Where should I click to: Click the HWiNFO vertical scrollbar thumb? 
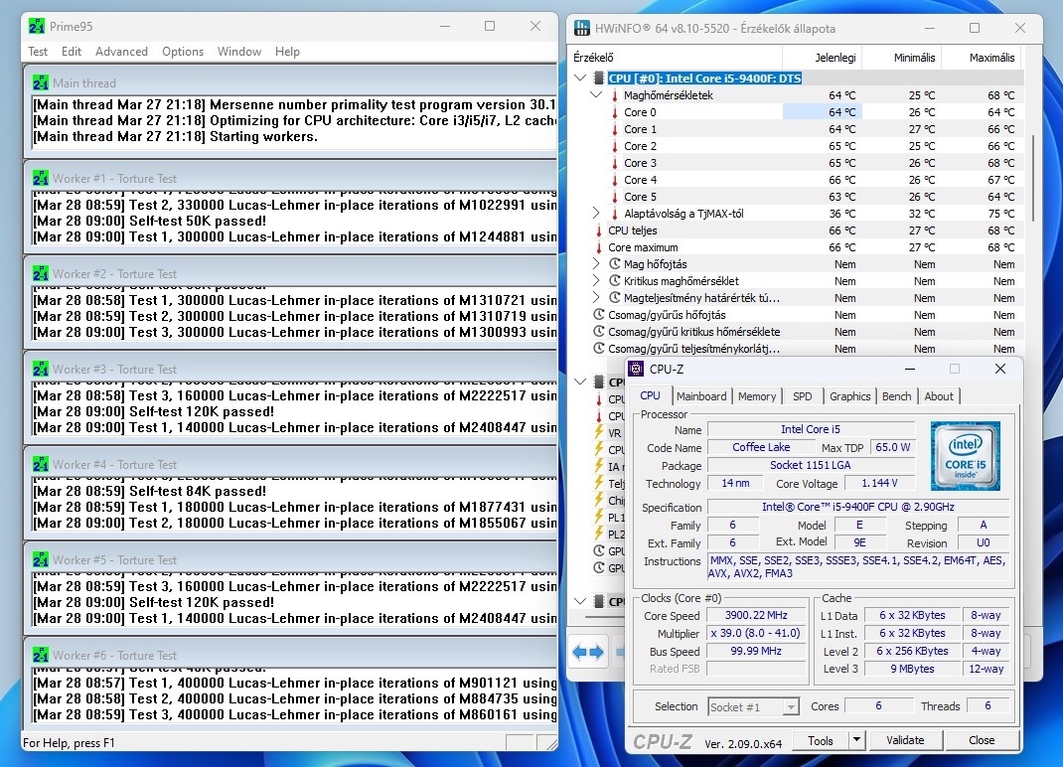[x=1033, y=178]
